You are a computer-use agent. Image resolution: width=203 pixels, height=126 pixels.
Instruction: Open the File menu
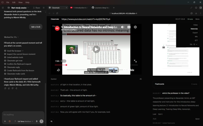tap(8, 2)
